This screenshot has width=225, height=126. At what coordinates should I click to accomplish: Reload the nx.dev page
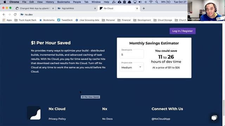tap(15, 14)
